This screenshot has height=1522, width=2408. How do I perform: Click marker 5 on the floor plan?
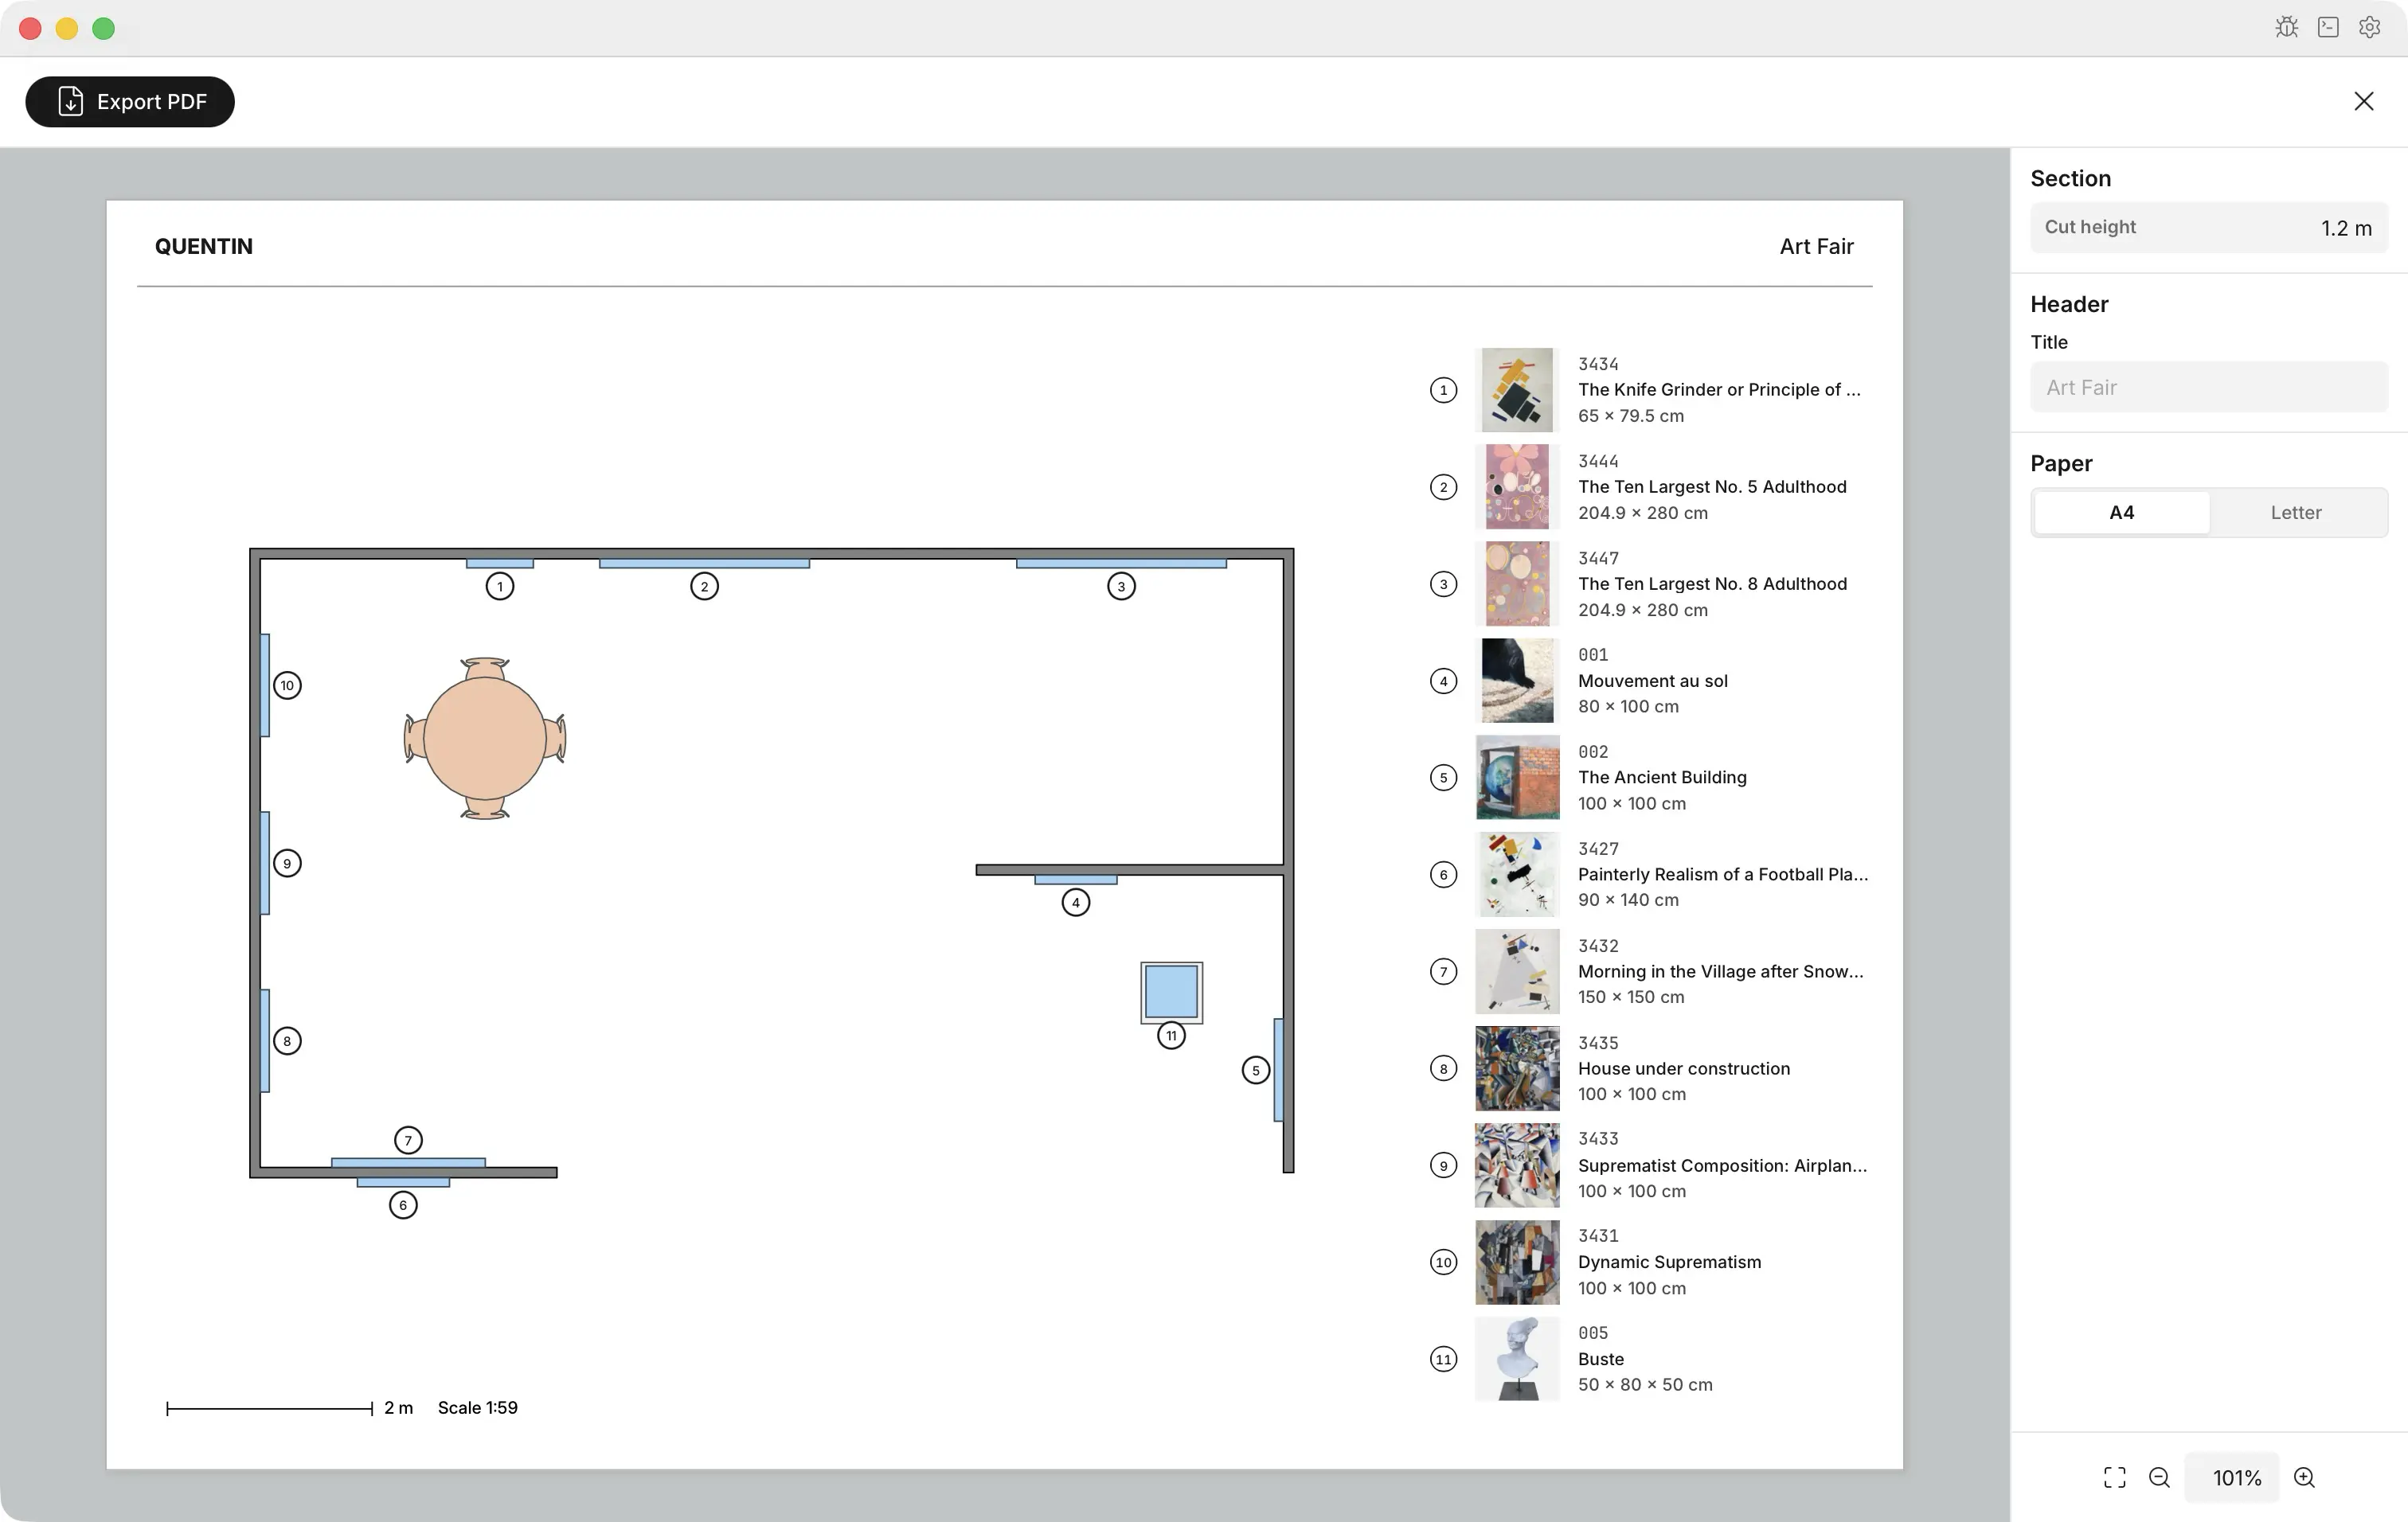pyautogui.click(x=1255, y=1071)
